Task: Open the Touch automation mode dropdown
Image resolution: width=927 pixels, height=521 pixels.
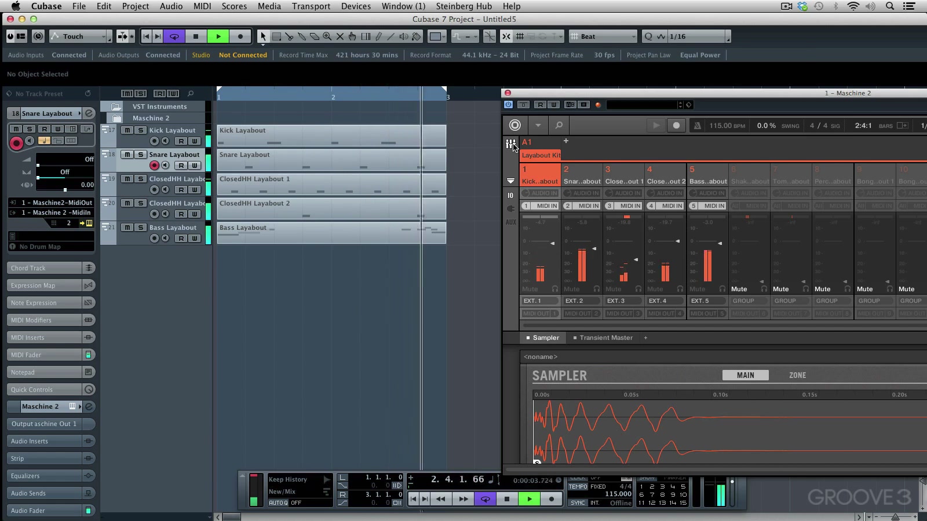Action: click(x=81, y=36)
